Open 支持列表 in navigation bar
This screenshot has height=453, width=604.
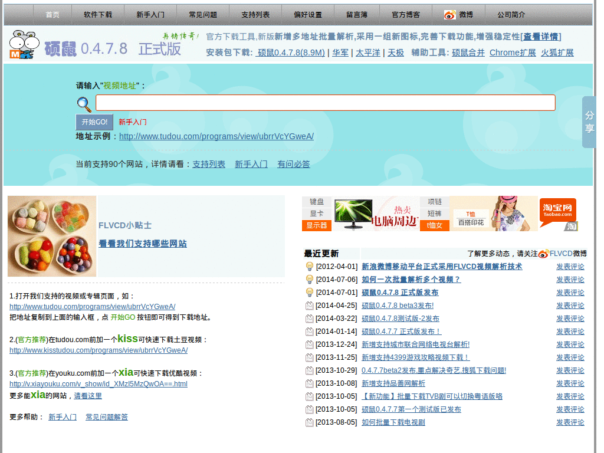255,15
